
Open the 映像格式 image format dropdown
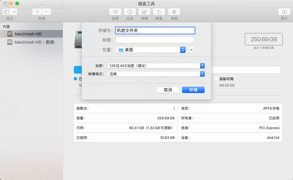[156, 74]
